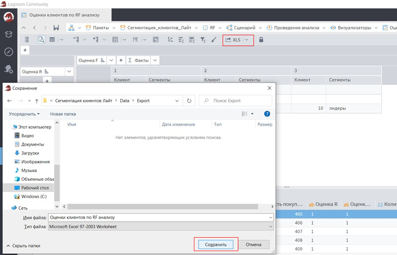Image resolution: width=397 pixels, height=255 pixels.
Task: Click Отмена in save dialog
Action: point(254,245)
